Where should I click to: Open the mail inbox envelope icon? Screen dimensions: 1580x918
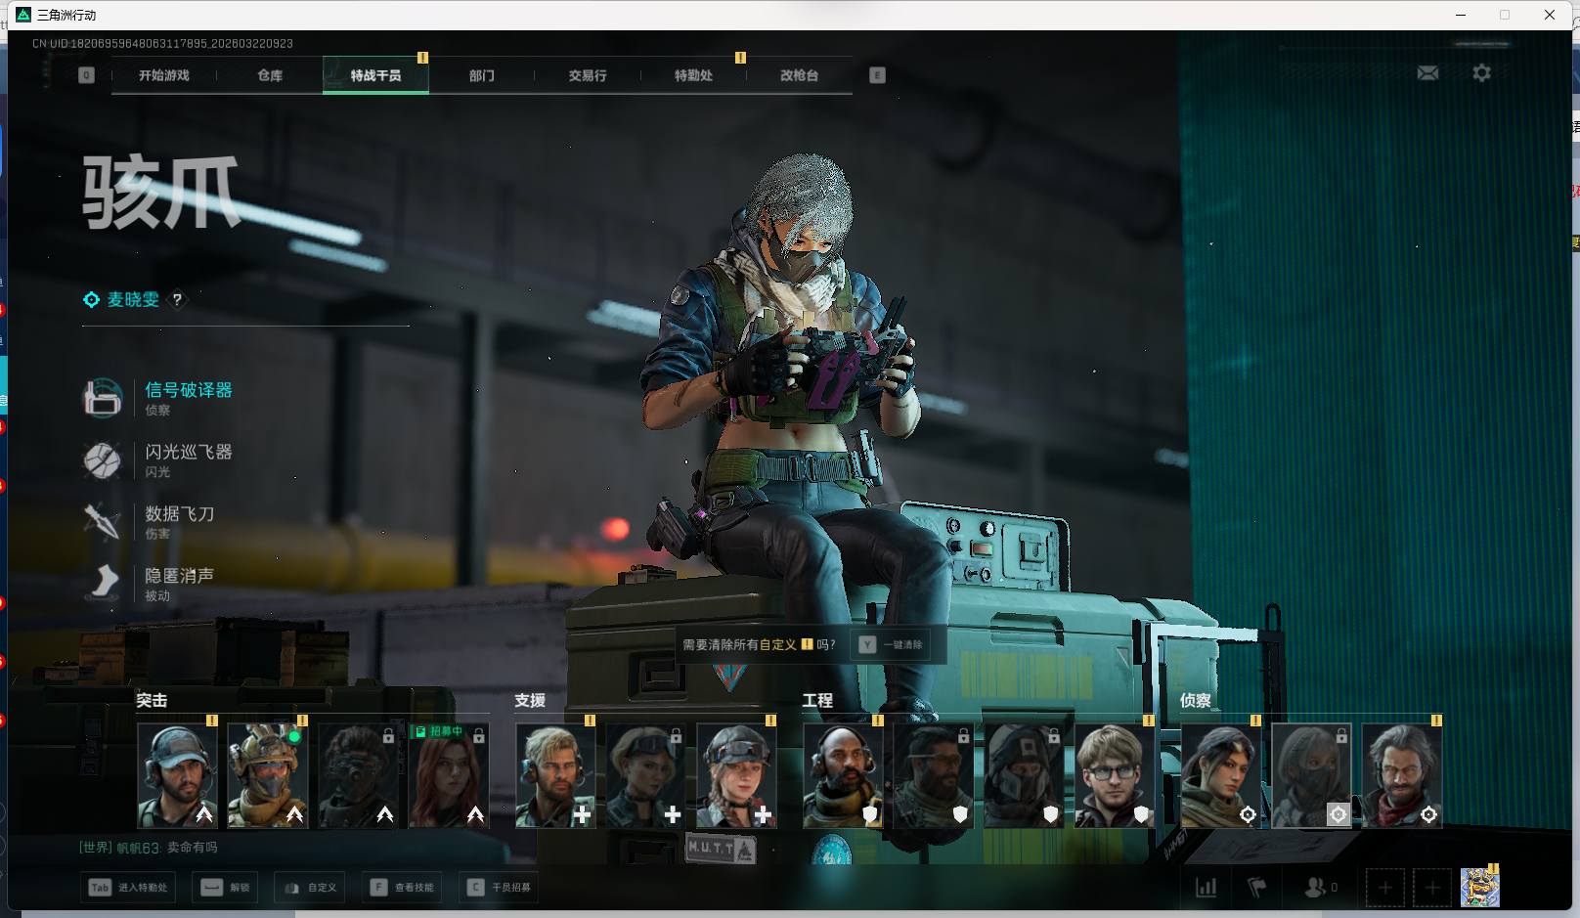(1427, 73)
